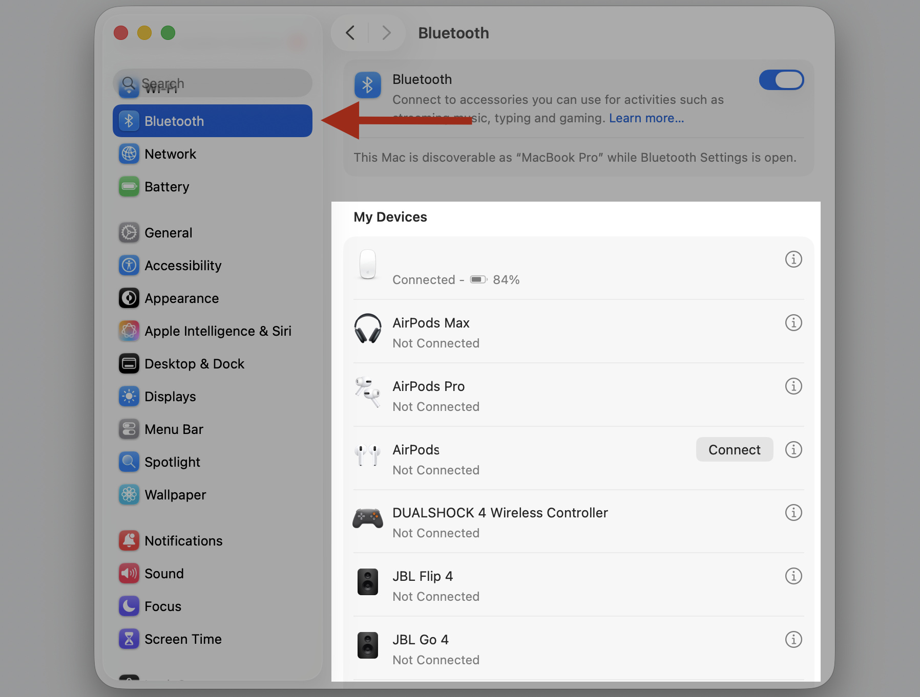This screenshot has height=697, width=920.
Task: Show info for AirPods
Action: click(793, 450)
